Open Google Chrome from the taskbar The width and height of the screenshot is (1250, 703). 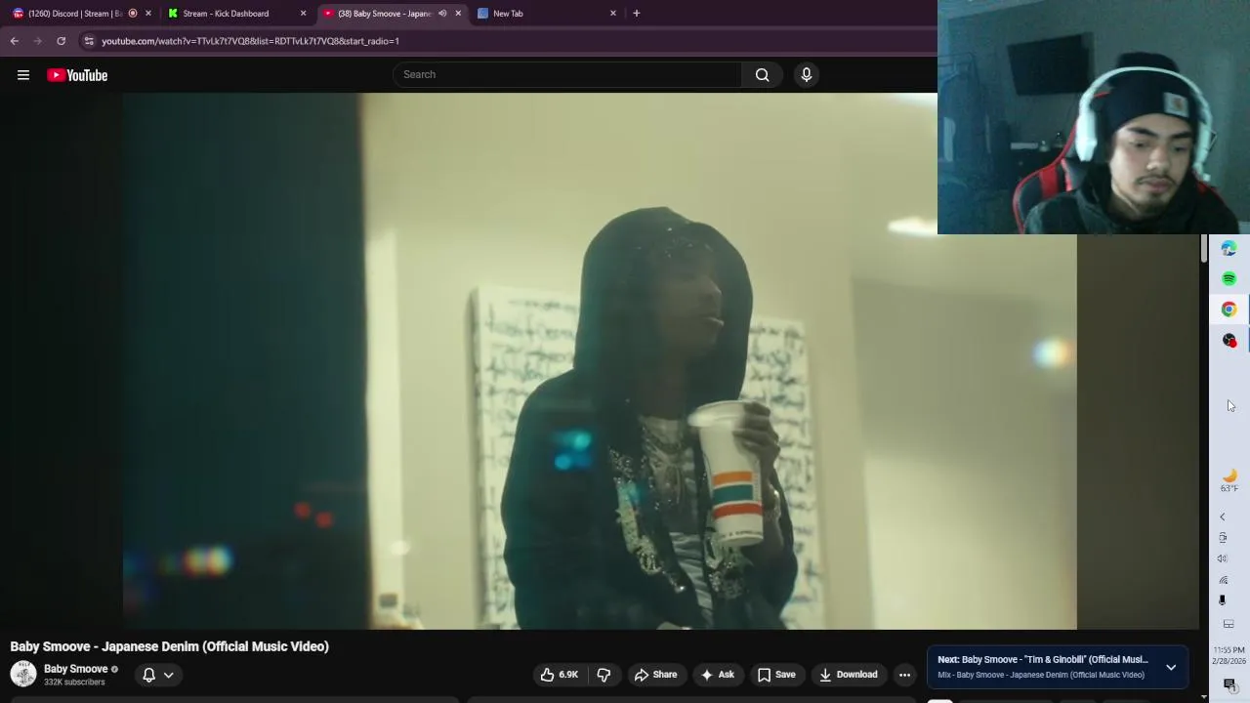pyautogui.click(x=1229, y=310)
